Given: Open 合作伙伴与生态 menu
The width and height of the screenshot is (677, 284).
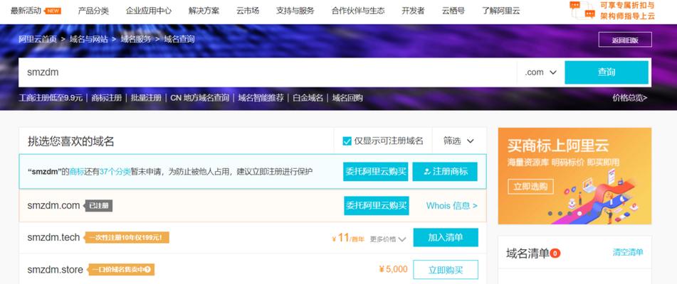Looking at the screenshot, I should coord(358,11).
